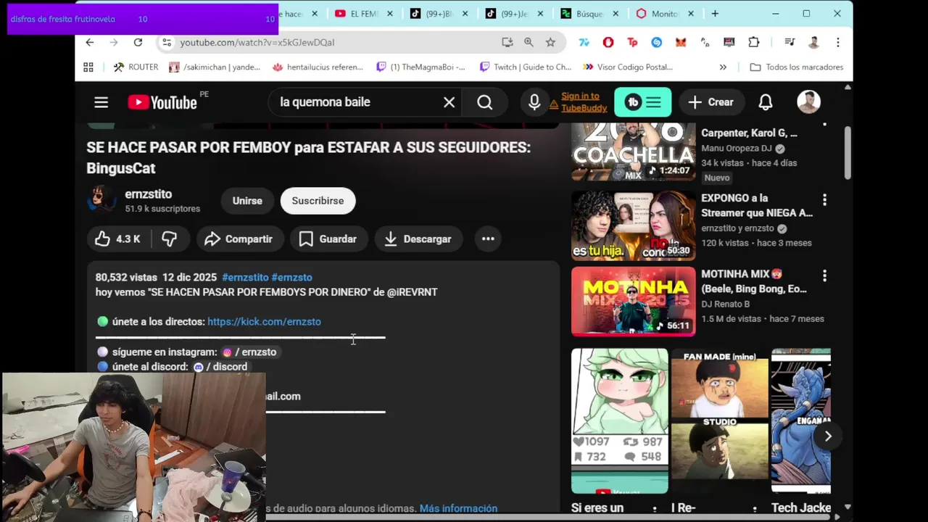Open the zoom magnifier icon in address bar
Image resolution: width=928 pixels, height=522 pixels.
pyautogui.click(x=529, y=42)
